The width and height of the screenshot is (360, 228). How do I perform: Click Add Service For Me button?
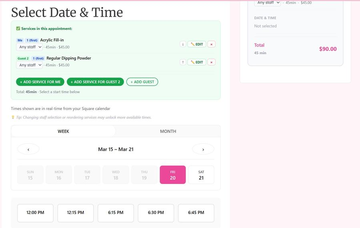click(40, 82)
